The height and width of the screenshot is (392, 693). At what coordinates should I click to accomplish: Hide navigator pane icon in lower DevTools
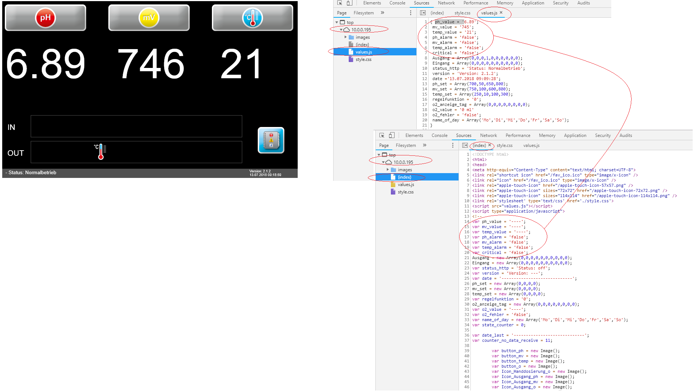465,145
